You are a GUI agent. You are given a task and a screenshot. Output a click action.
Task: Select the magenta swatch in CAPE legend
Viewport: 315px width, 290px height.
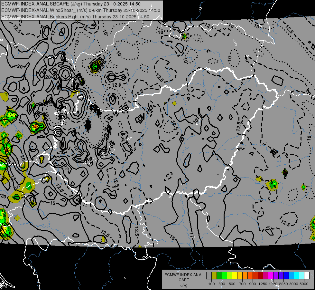(x=271, y=276)
